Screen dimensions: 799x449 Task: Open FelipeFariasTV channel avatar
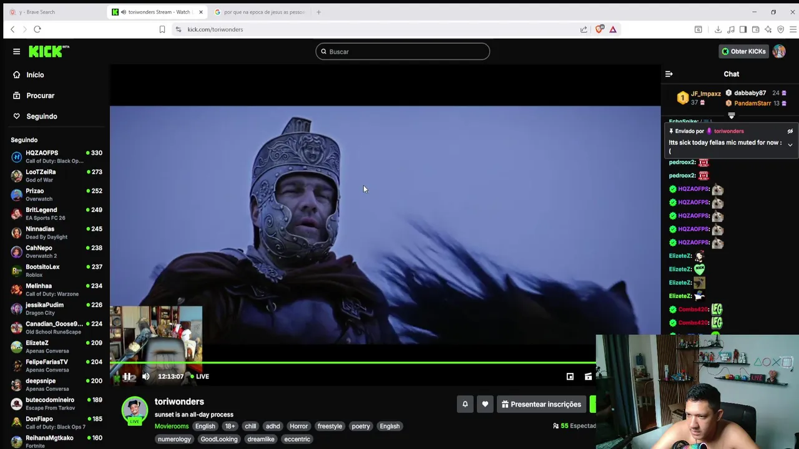(16, 366)
